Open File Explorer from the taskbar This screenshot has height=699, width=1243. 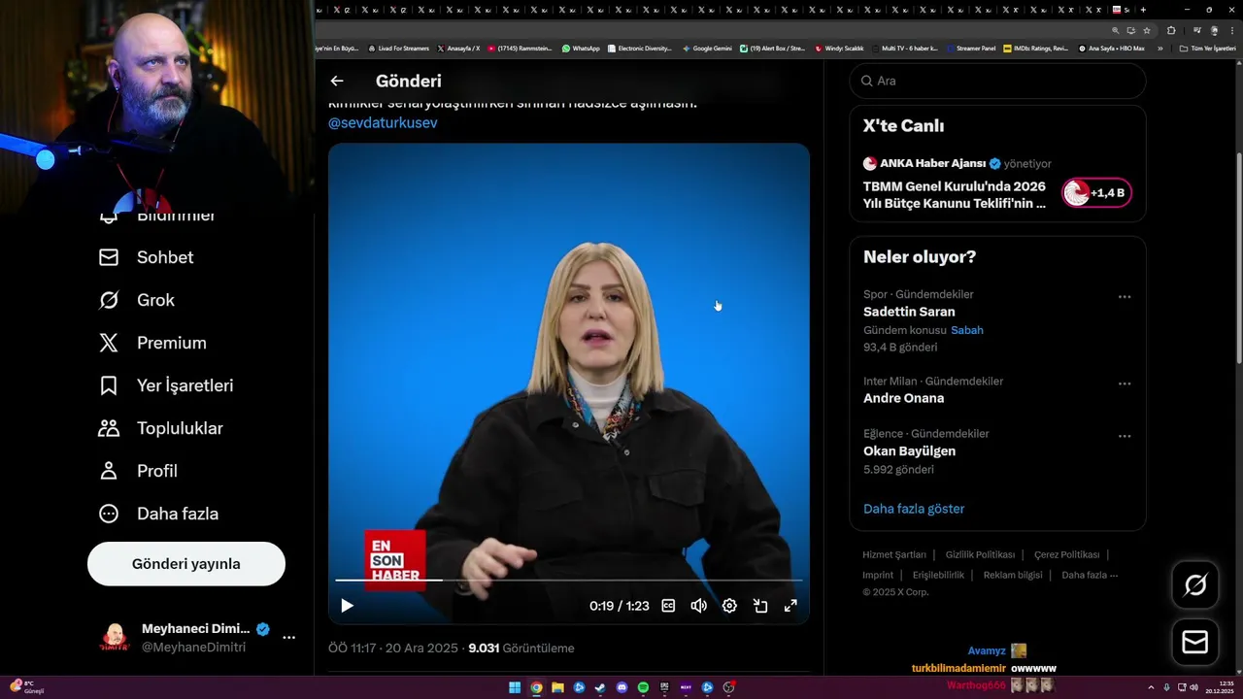[557, 687]
